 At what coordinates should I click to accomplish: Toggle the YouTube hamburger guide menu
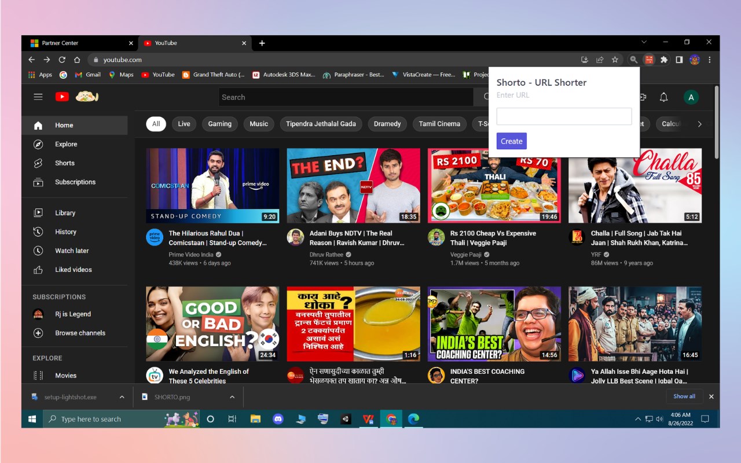point(38,97)
